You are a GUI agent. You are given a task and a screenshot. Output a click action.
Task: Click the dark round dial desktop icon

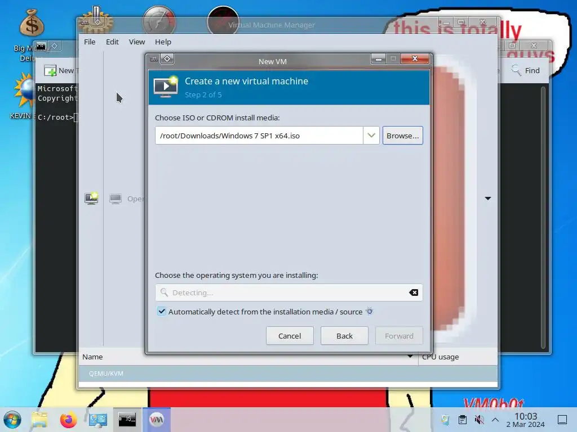[223, 20]
